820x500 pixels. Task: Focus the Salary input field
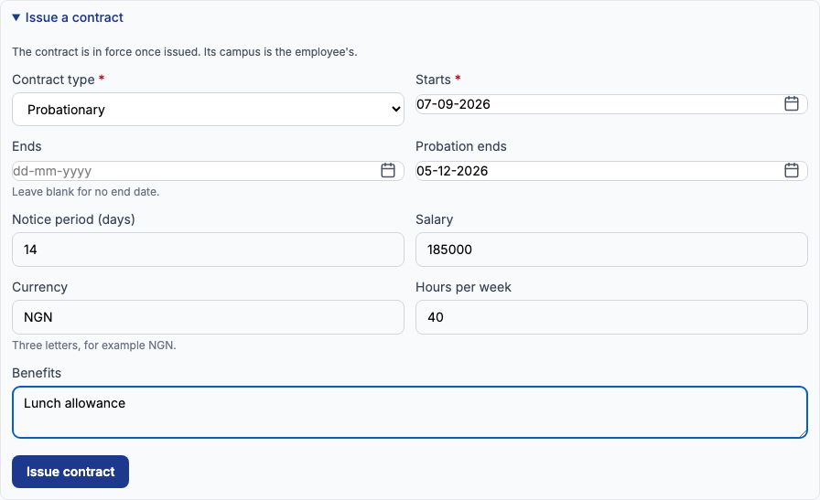pyautogui.click(x=611, y=250)
